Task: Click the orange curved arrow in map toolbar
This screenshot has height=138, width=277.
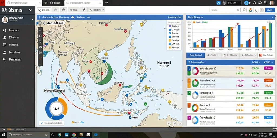Action: pos(40,58)
